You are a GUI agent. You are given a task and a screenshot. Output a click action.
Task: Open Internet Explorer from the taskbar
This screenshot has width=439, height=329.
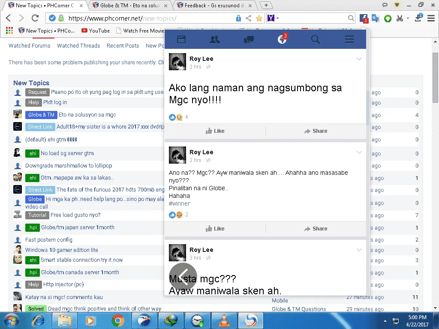[x=38, y=320]
